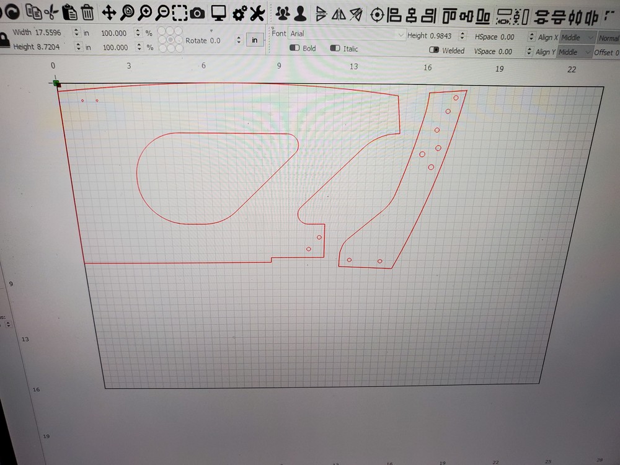Select the bottom-left anchor point radio
This screenshot has width=620, height=465.
pyautogui.click(x=162, y=48)
